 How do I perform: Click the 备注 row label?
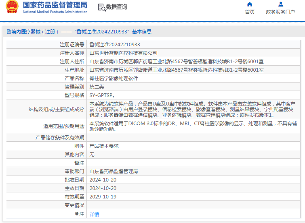click(x=79, y=163)
